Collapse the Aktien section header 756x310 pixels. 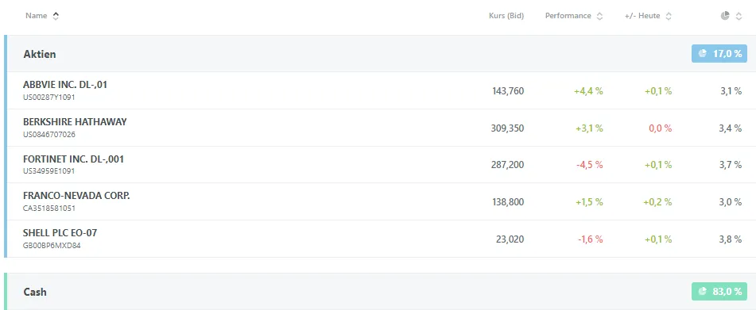tap(379, 54)
